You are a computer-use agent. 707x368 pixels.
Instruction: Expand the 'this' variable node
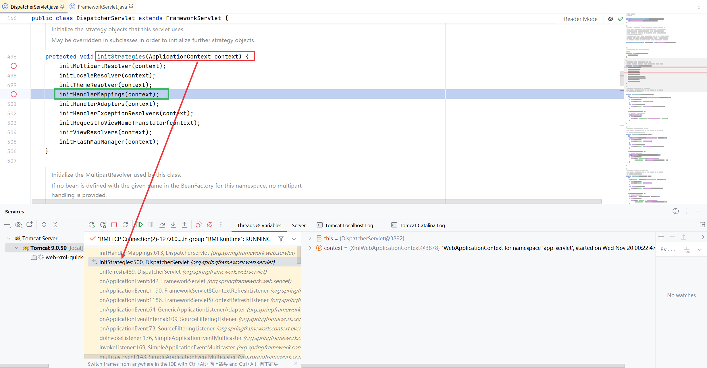[310, 238]
